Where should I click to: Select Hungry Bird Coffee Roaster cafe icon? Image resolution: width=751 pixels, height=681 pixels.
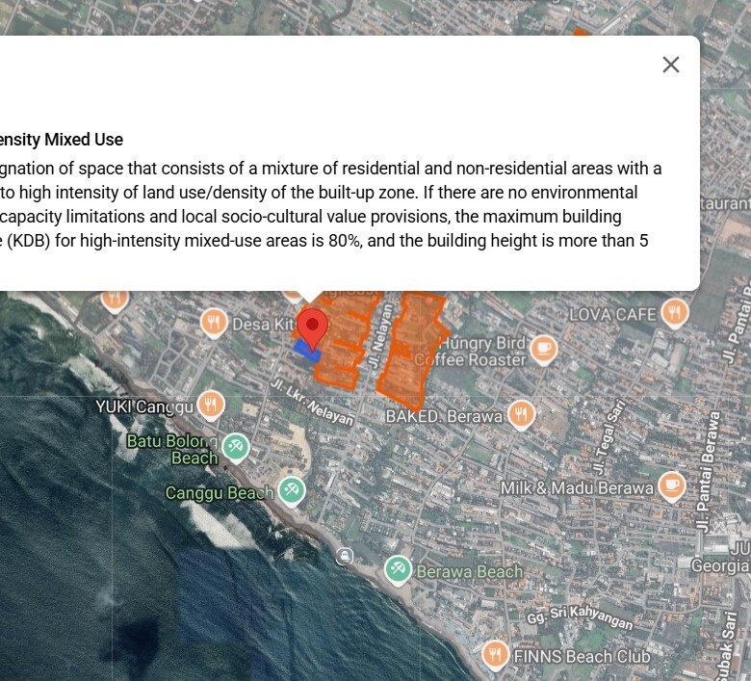pos(544,349)
